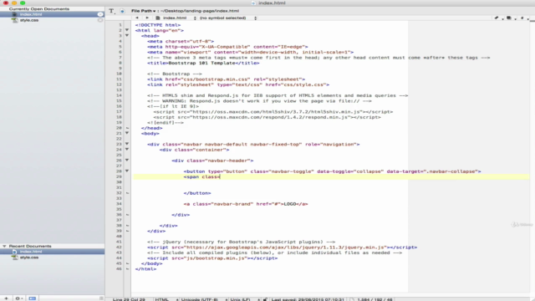Click the closing </button> tag on line 32
Image resolution: width=535 pixels, height=301 pixels.
197,193
